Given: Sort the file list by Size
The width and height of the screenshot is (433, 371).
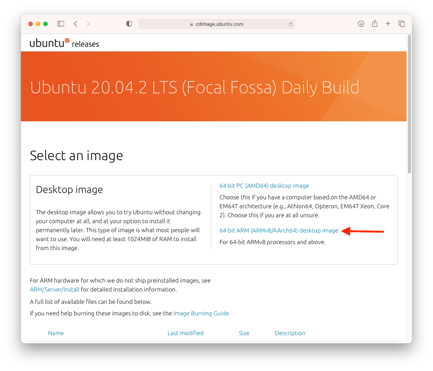Looking at the screenshot, I should (244, 333).
